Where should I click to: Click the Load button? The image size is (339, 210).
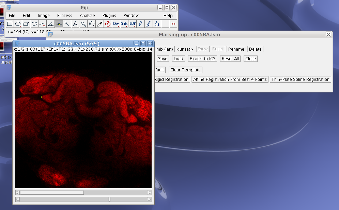[x=179, y=59]
